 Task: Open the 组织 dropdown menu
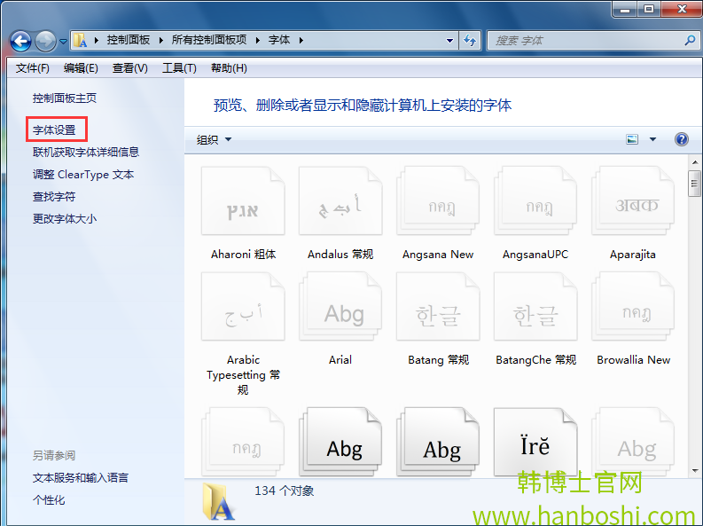tap(214, 139)
